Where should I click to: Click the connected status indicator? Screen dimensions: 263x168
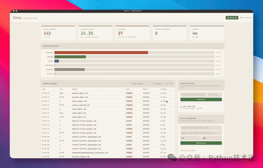pyautogui.click(x=246, y=18)
